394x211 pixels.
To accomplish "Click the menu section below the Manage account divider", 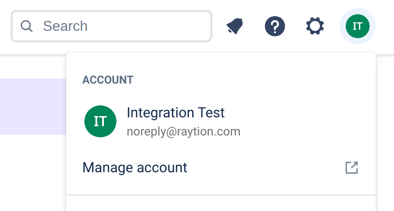I will point(221,203).
